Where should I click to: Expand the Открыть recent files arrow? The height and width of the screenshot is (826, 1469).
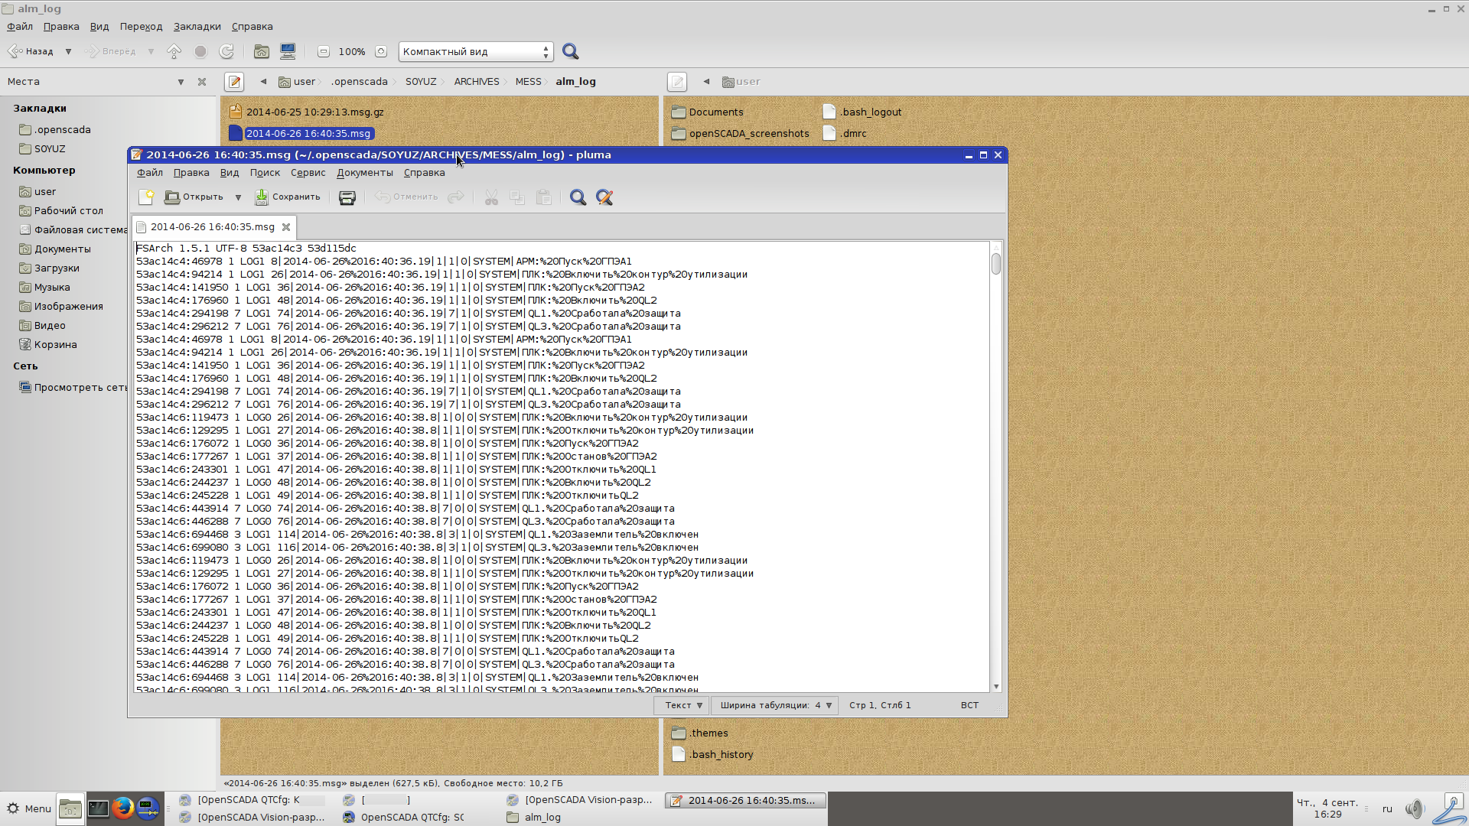tap(238, 198)
